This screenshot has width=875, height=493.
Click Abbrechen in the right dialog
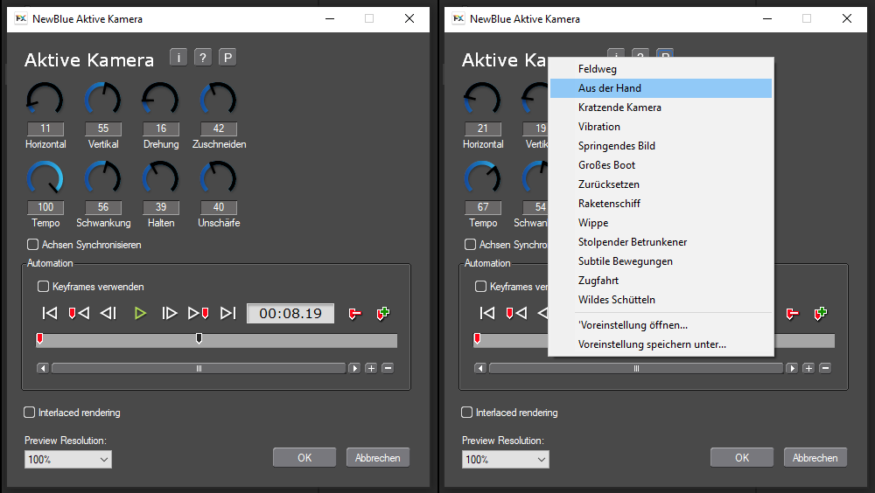tap(815, 457)
